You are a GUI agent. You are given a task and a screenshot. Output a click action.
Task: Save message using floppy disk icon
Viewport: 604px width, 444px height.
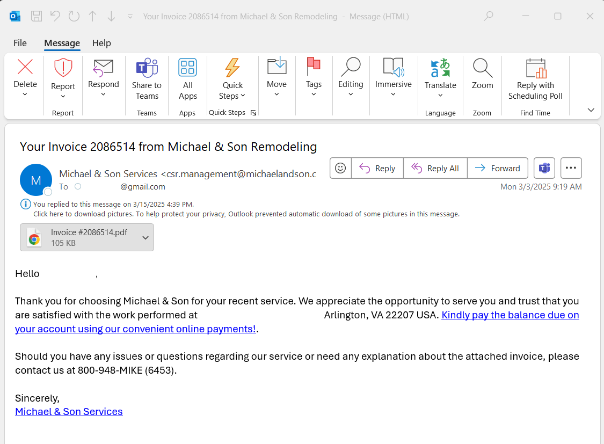click(37, 17)
